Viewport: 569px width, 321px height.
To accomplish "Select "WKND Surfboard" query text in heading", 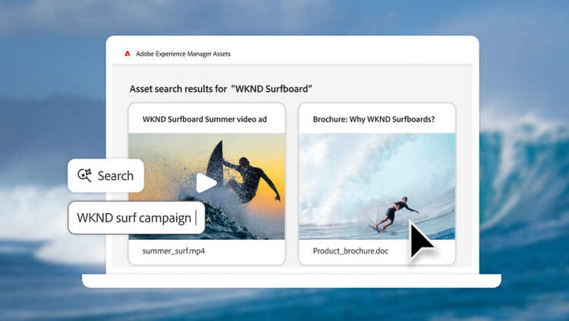I will coord(272,89).
